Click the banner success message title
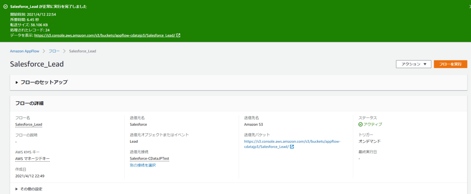The height and width of the screenshot is (194, 471). click(49, 7)
